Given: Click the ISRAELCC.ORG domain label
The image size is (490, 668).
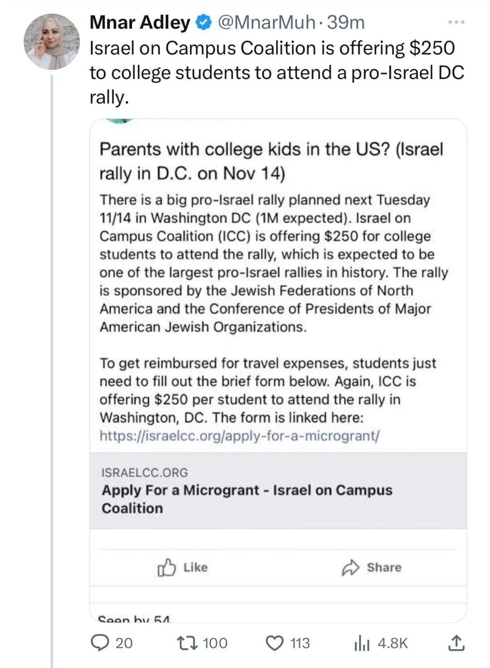Looking at the screenshot, I should pyautogui.click(x=144, y=472).
